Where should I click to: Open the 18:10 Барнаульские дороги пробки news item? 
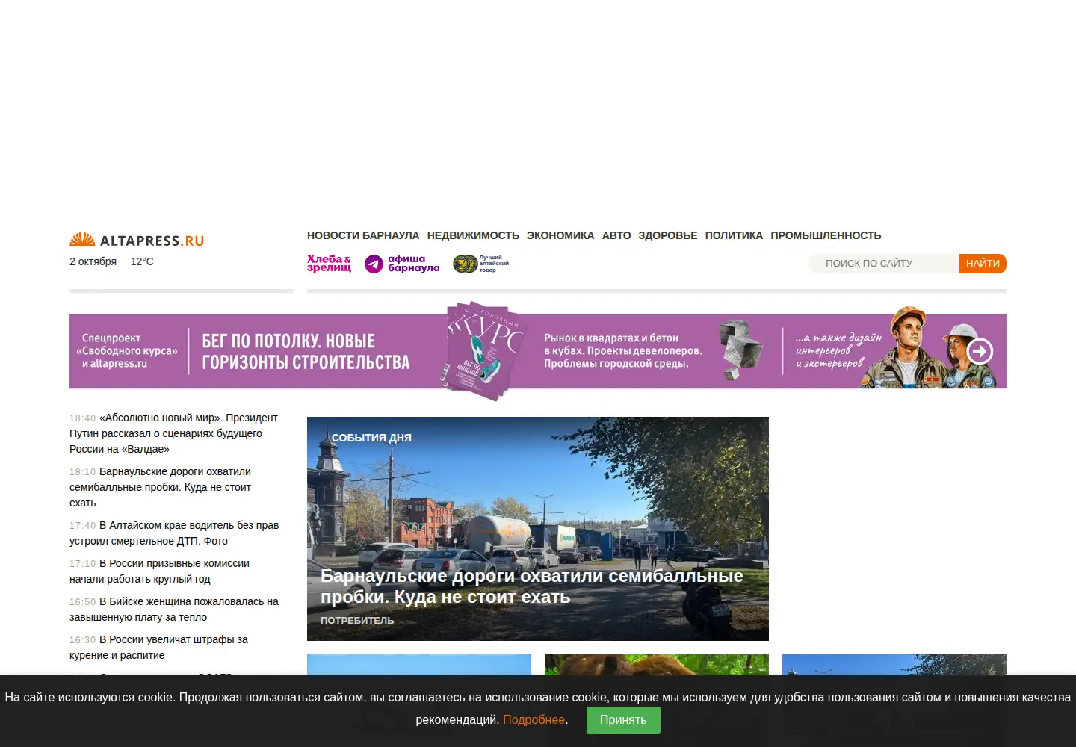[161, 487]
